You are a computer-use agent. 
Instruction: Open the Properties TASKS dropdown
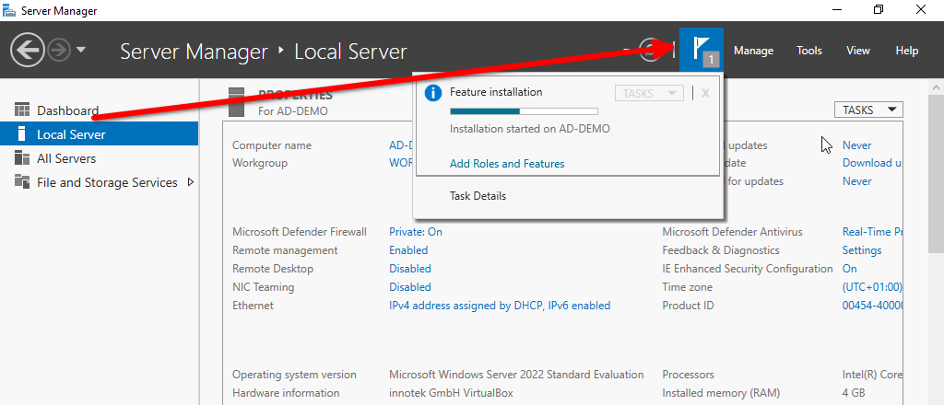pos(867,110)
